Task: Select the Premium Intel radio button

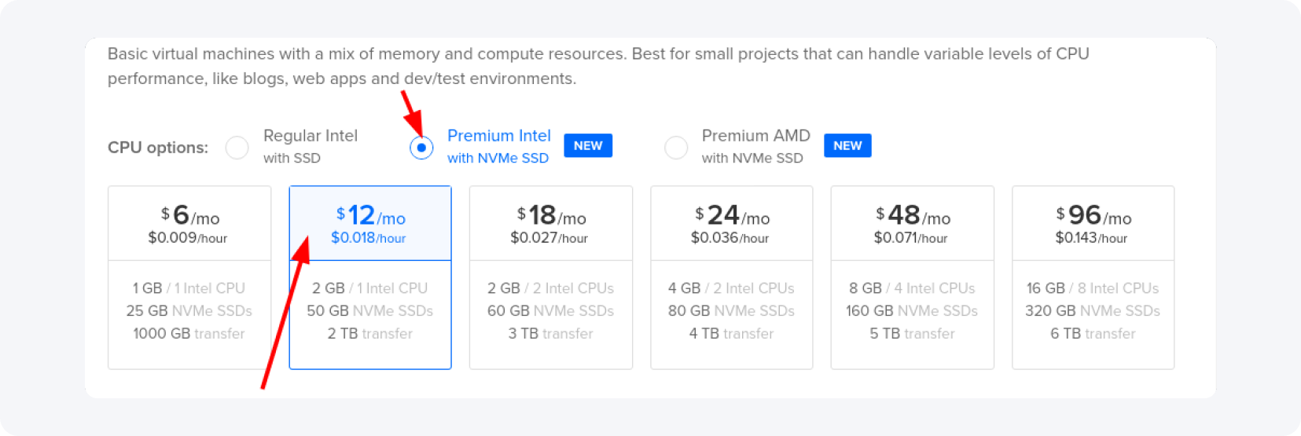Action: pyautogui.click(x=421, y=147)
